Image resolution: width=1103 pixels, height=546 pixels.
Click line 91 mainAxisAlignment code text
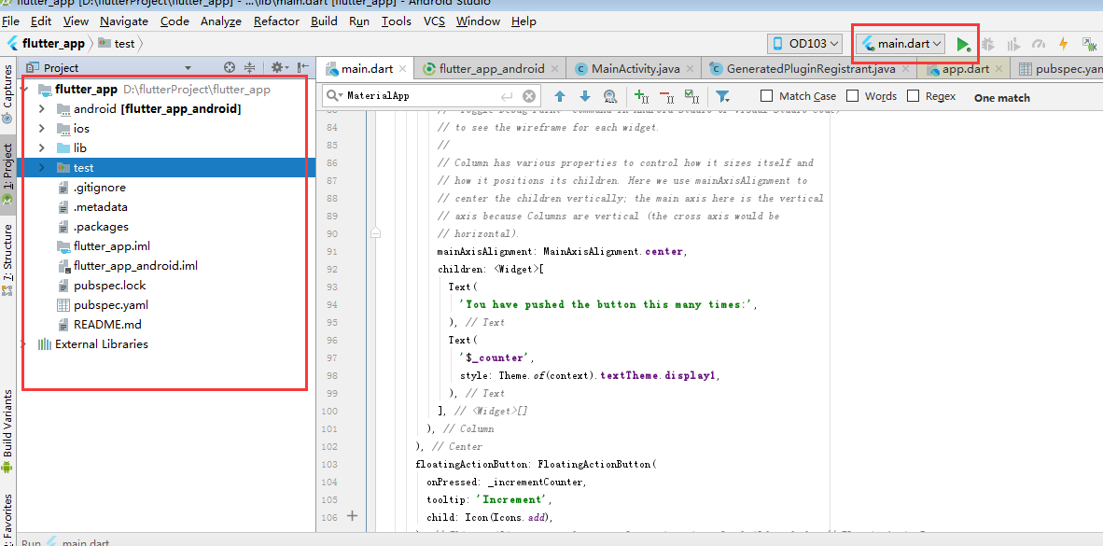(562, 251)
